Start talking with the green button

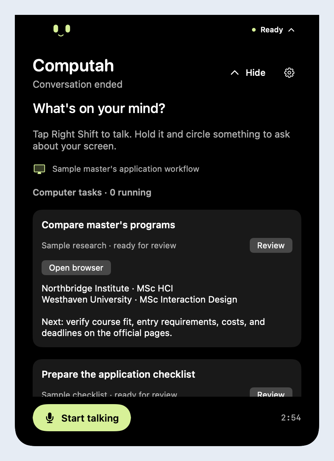point(82,418)
